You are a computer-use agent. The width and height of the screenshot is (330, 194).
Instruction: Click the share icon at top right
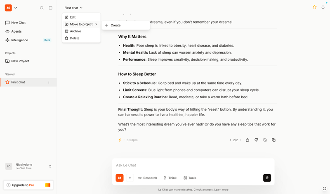pyautogui.click(x=323, y=7)
